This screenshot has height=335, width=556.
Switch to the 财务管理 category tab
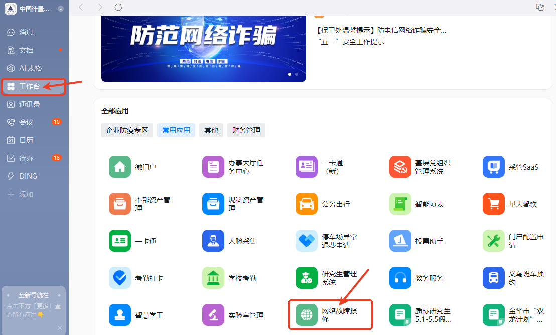(x=246, y=130)
